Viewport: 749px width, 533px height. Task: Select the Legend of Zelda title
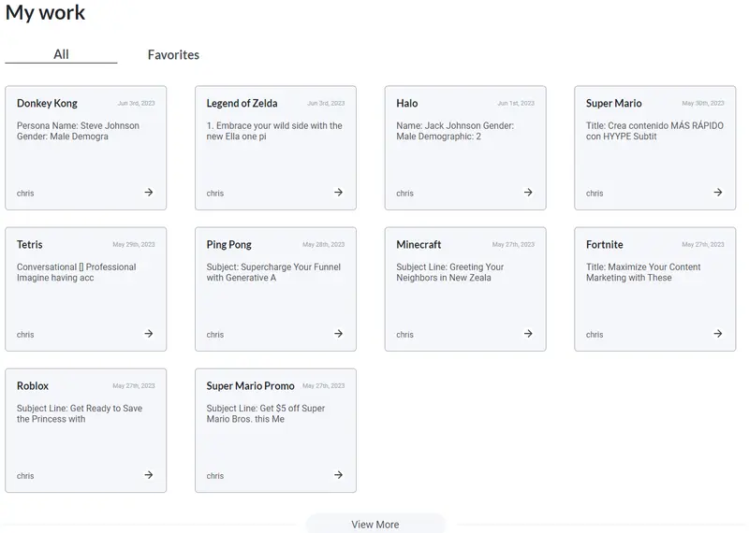coord(242,103)
